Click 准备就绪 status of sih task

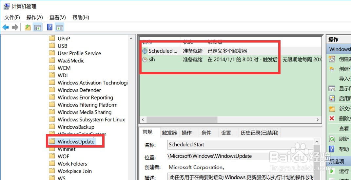coord(193,60)
